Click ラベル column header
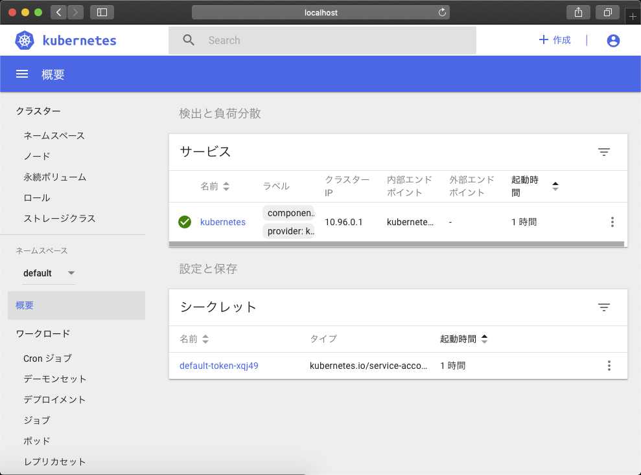The width and height of the screenshot is (641, 475). (276, 186)
